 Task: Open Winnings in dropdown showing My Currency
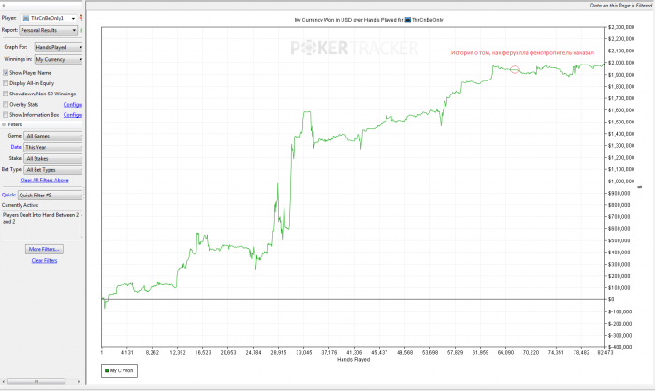tap(58, 59)
